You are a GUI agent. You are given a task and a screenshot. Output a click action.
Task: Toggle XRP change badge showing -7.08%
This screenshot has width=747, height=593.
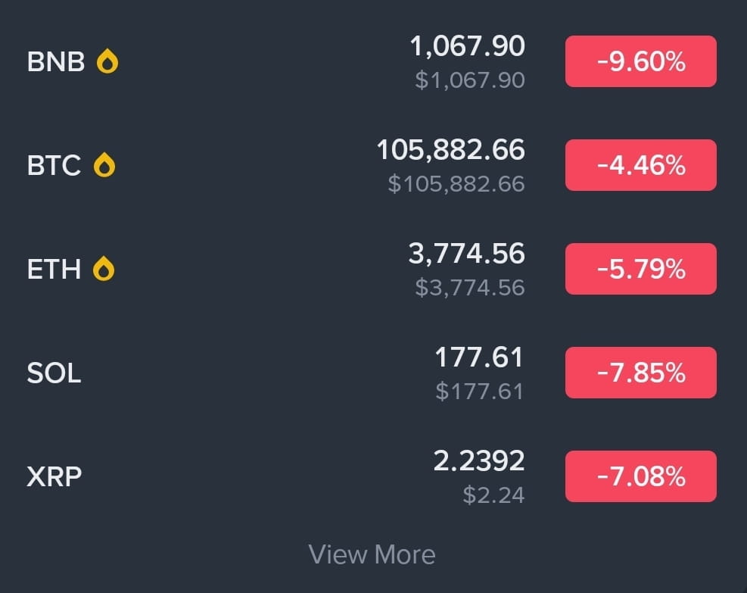click(641, 476)
